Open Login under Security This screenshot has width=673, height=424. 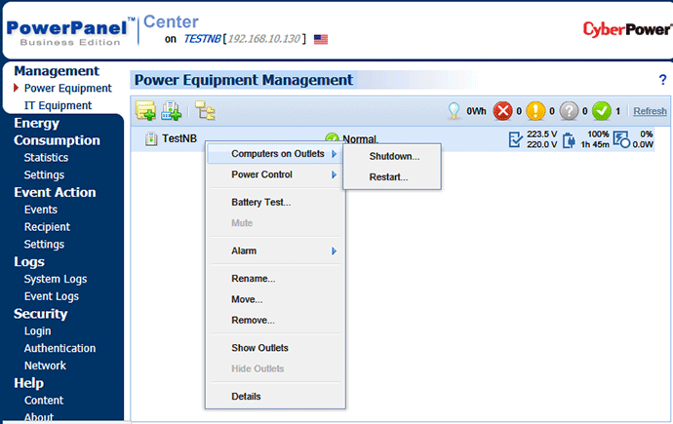[x=37, y=331]
